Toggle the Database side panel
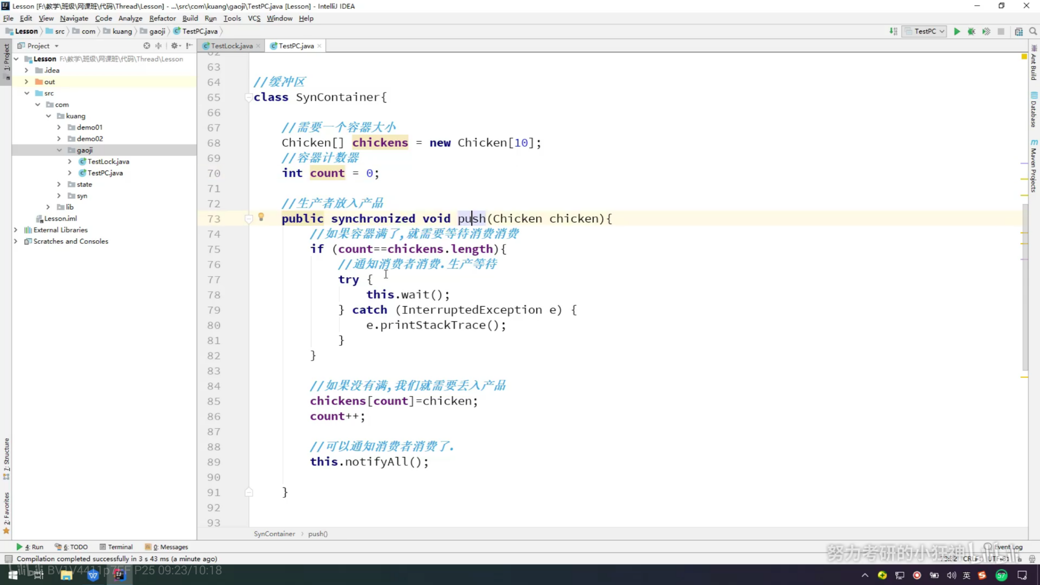Image resolution: width=1040 pixels, height=585 pixels. (x=1033, y=109)
